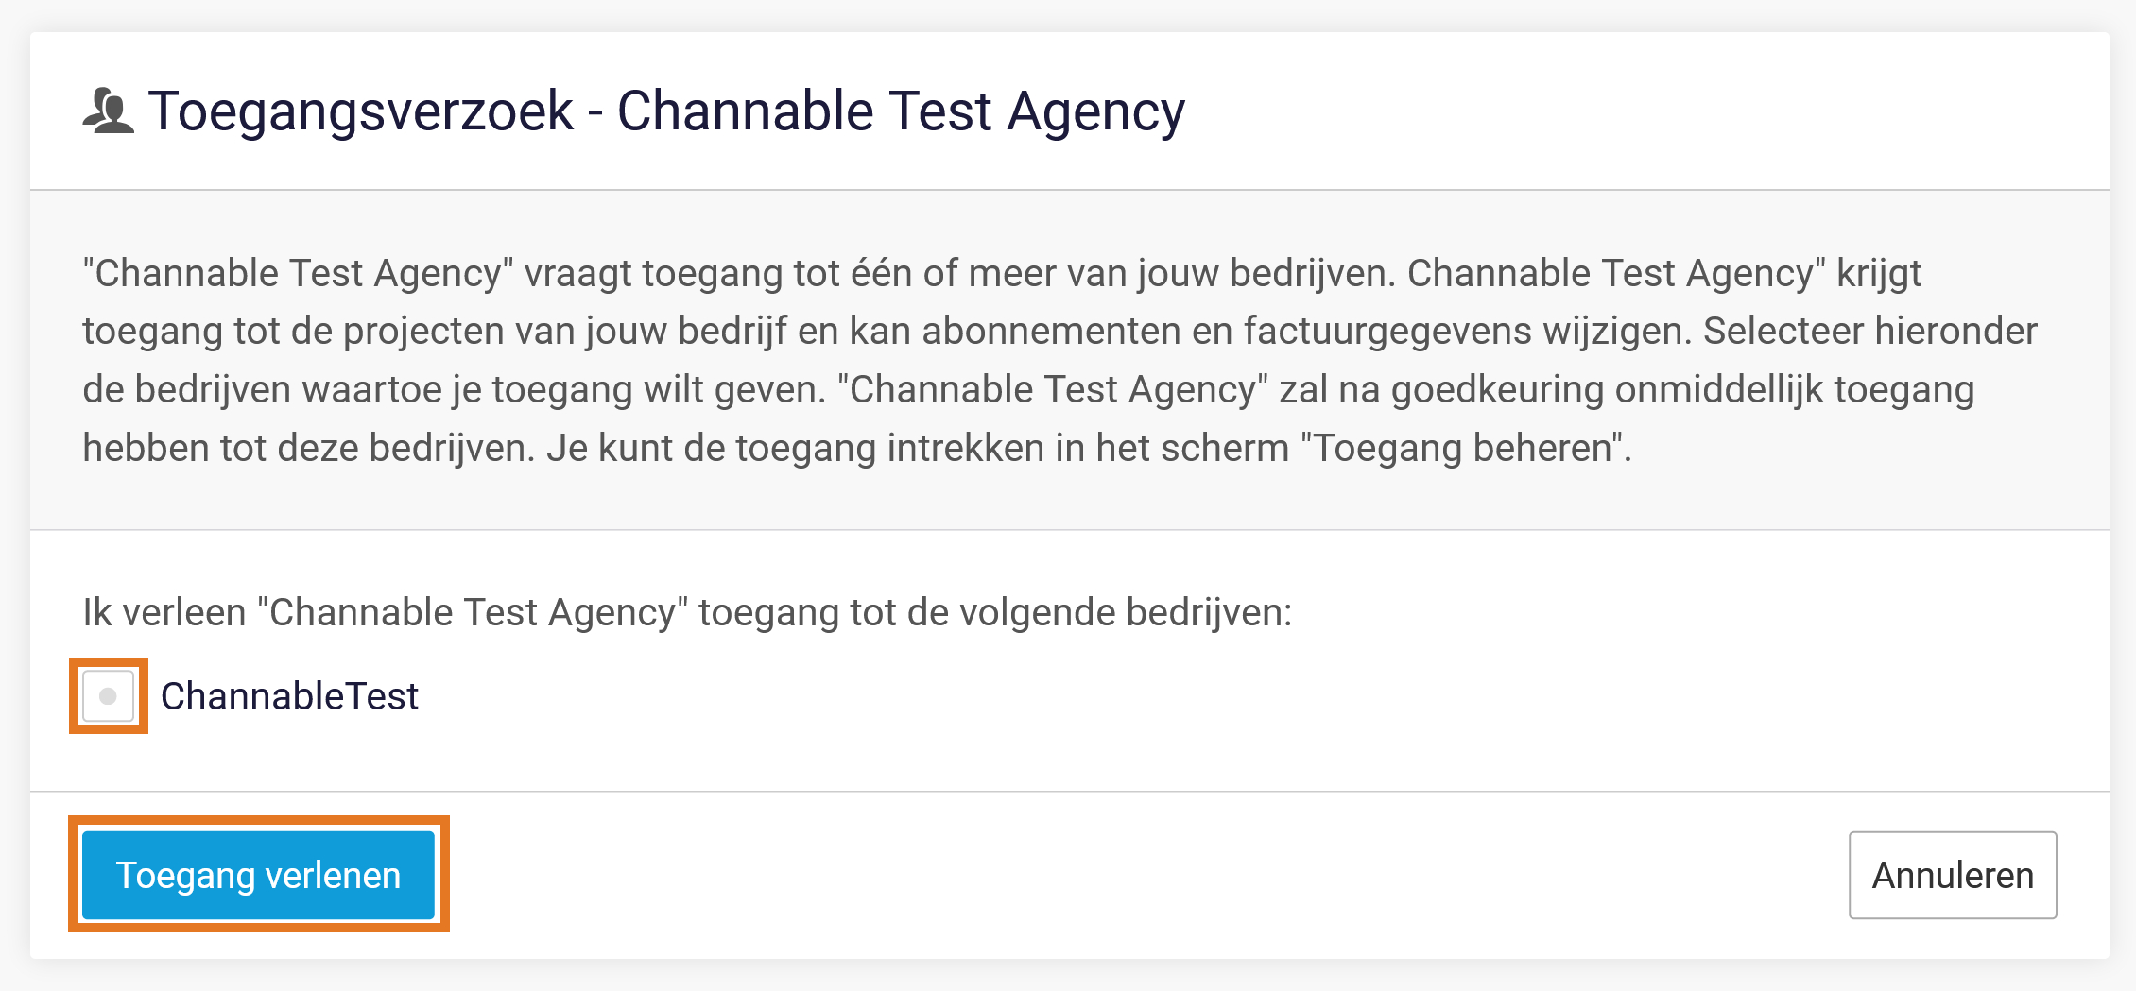Click 'volgende bedrijven:' text above the checkbox

1126,612
